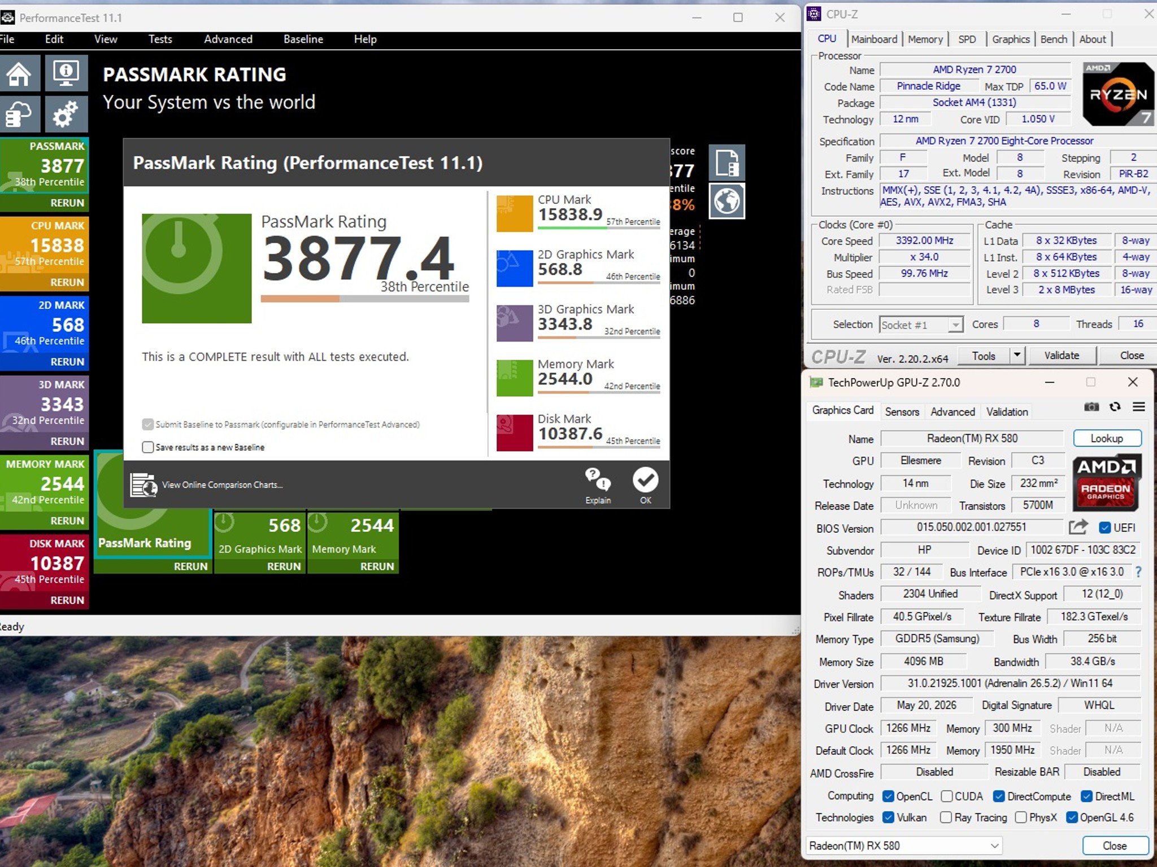Image resolution: width=1157 pixels, height=867 pixels.
Task: Open Socket #1 selection dropdown in CPU-Z
Action: 921,325
